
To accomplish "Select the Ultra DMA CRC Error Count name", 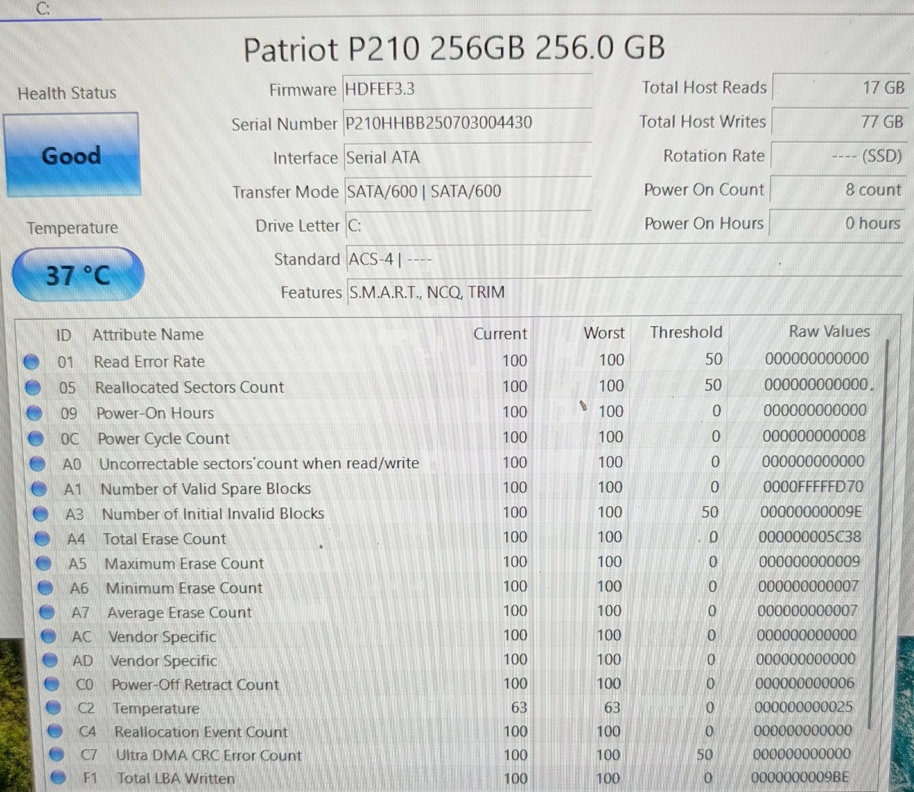I will pos(209,755).
